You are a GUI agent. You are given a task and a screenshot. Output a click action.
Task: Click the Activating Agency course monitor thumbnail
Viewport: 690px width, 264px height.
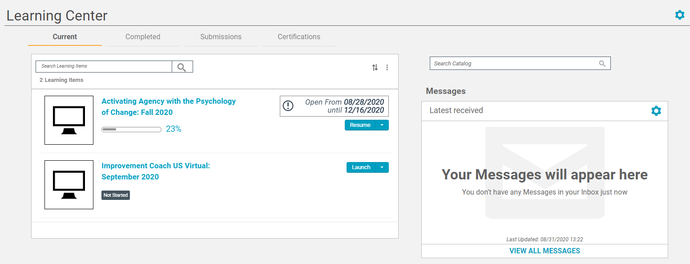[69, 120]
